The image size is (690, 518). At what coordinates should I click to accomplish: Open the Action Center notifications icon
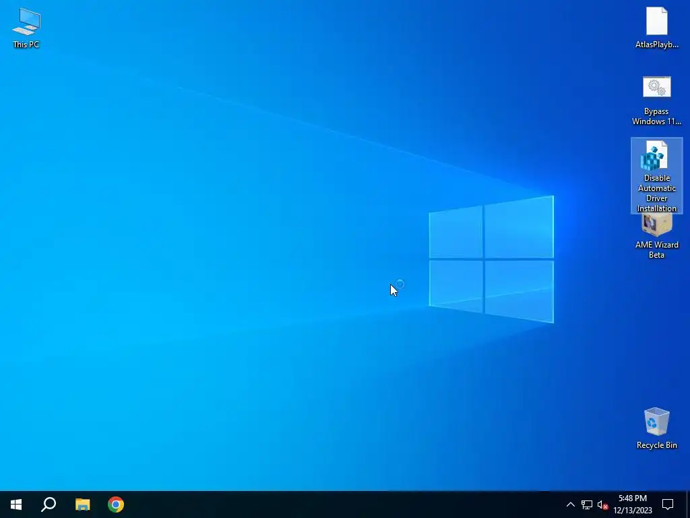pyautogui.click(x=668, y=505)
